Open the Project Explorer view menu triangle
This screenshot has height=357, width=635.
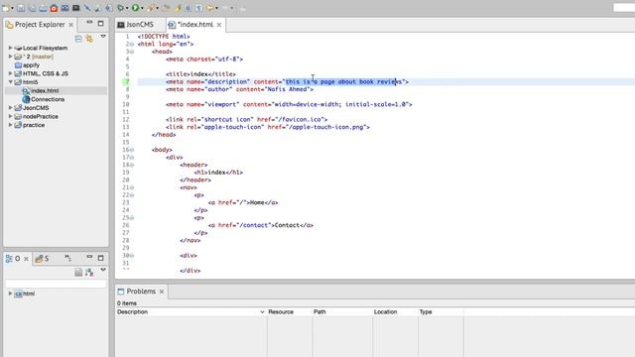(x=103, y=37)
